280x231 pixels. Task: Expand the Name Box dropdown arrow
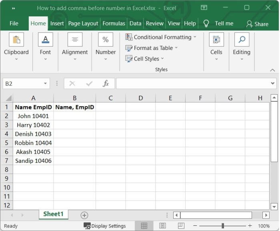click(46, 83)
